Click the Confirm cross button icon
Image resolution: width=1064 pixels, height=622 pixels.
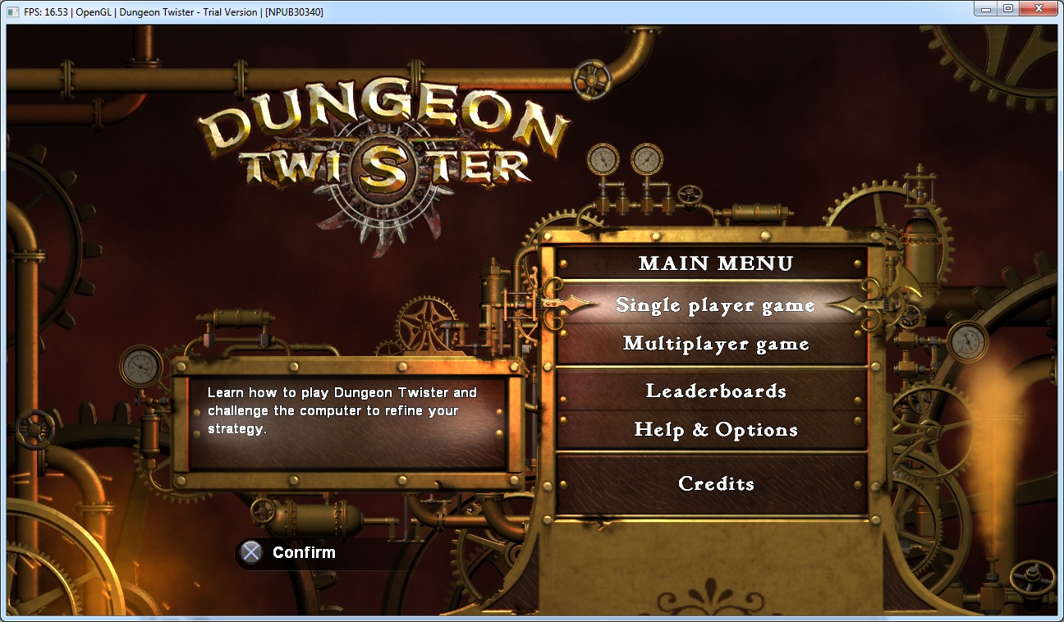point(253,552)
